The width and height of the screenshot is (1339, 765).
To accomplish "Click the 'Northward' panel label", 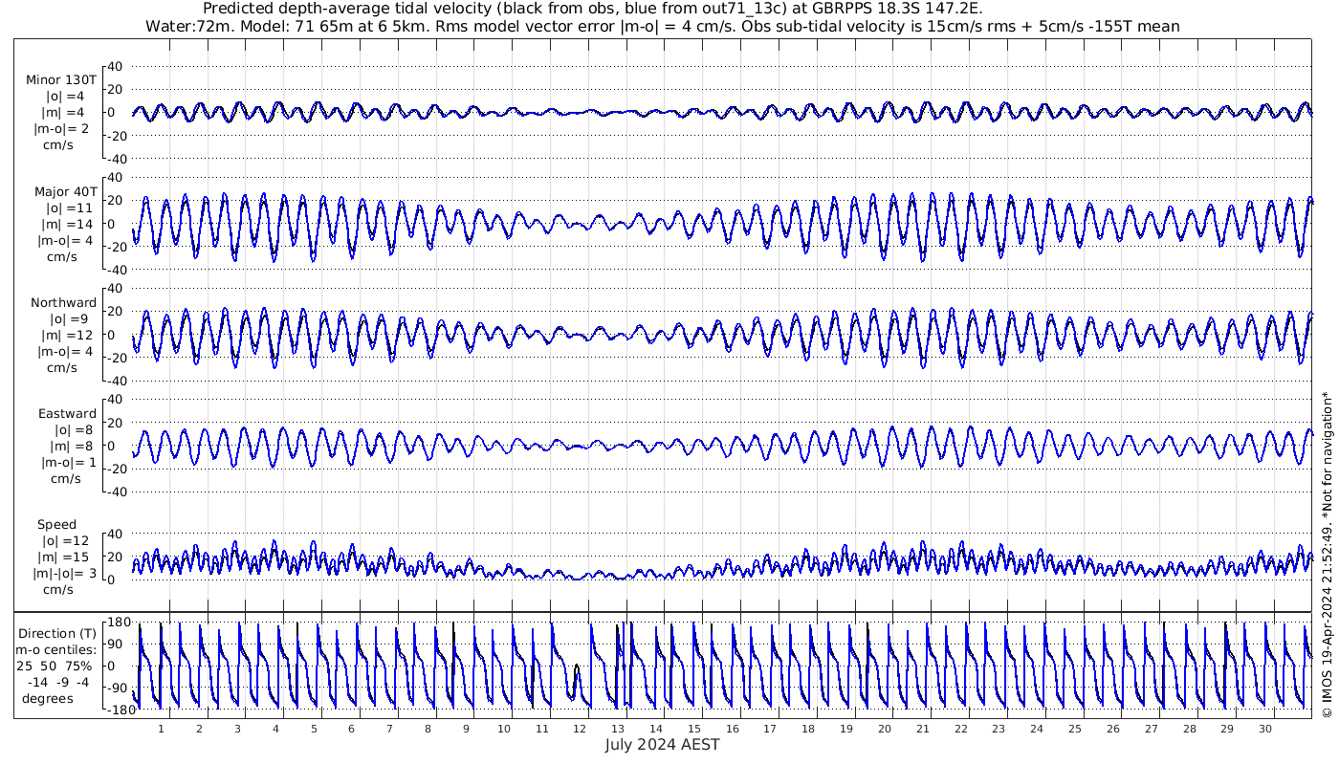I will coord(64,302).
